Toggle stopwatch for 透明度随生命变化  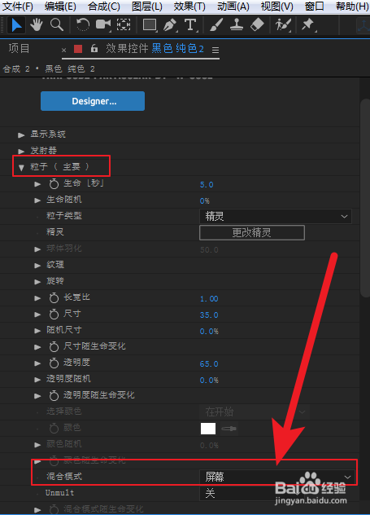tap(54, 395)
